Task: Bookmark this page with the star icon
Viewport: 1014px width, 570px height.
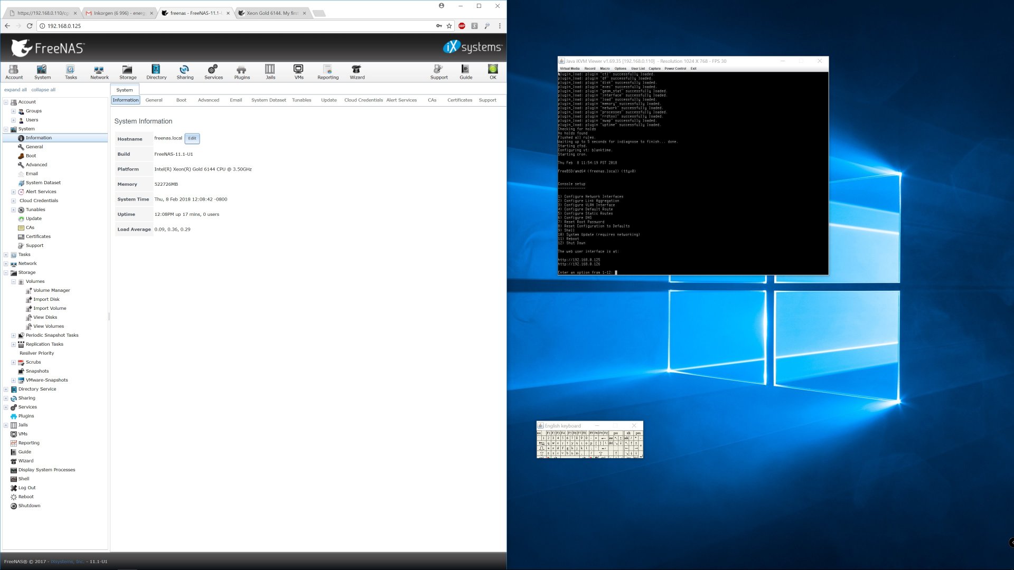Action: tap(449, 26)
